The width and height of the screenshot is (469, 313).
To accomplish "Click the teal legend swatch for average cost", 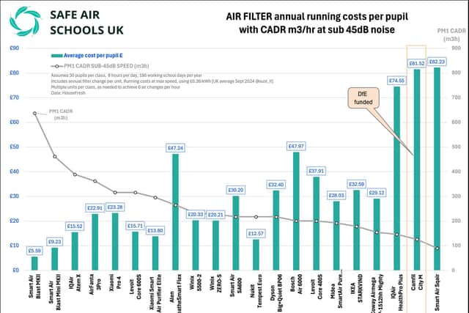I will 56,56.
